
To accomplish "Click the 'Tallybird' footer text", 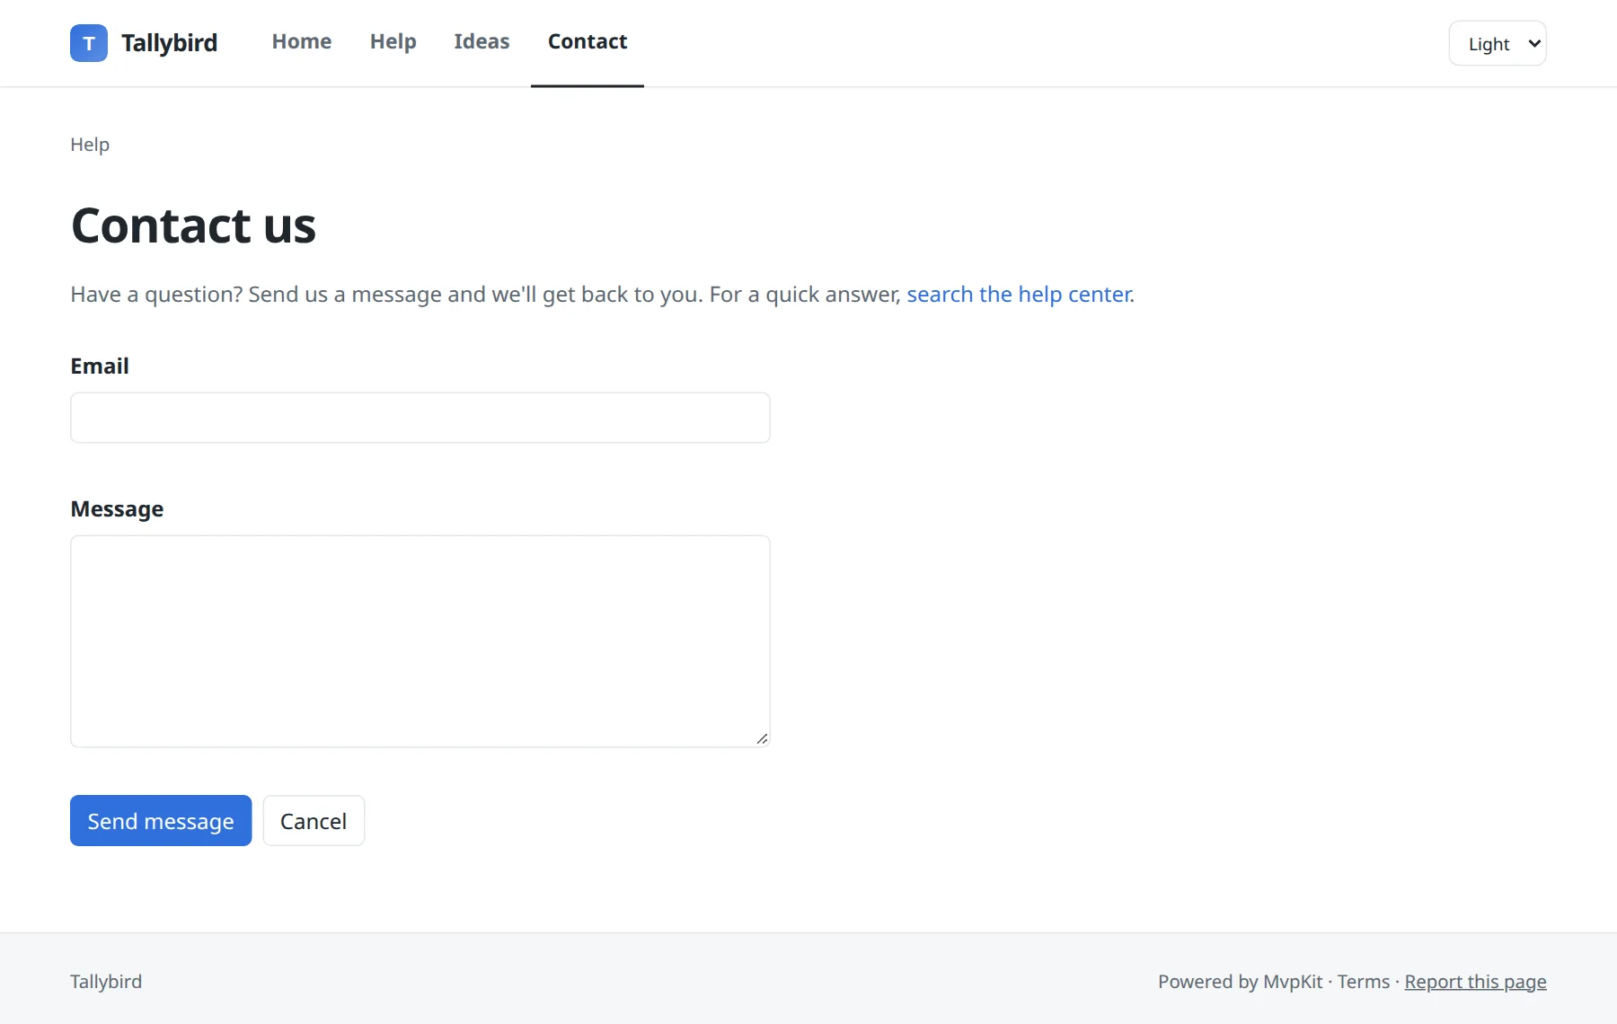I will pos(106,982).
